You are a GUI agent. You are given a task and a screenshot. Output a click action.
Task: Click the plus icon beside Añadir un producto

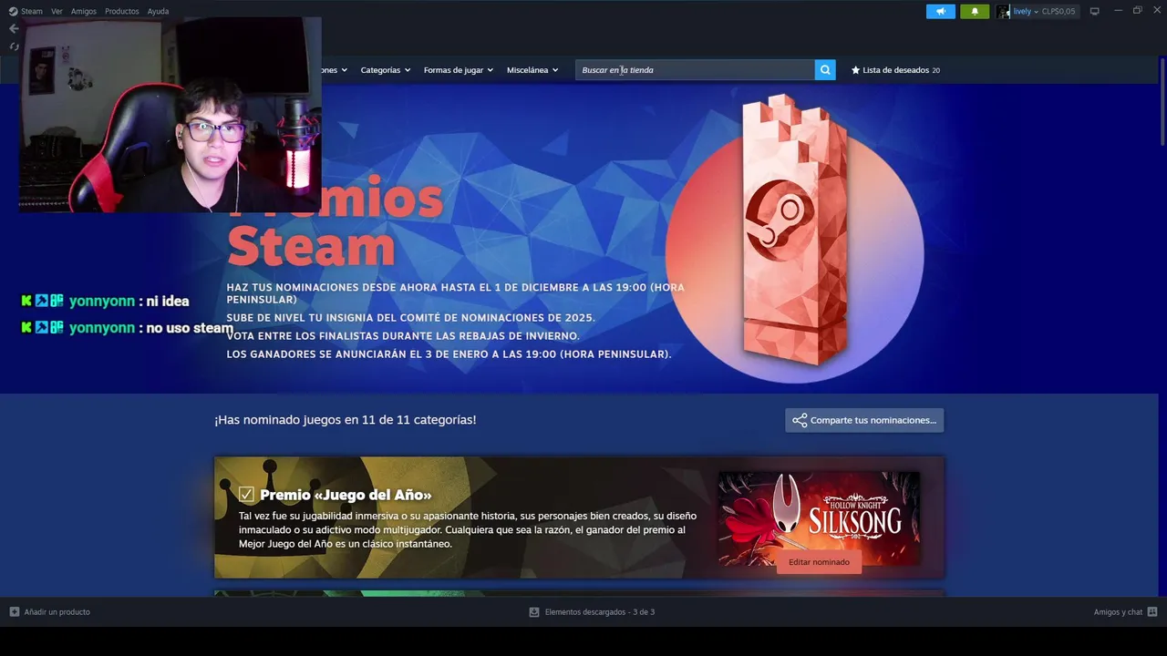coord(15,612)
